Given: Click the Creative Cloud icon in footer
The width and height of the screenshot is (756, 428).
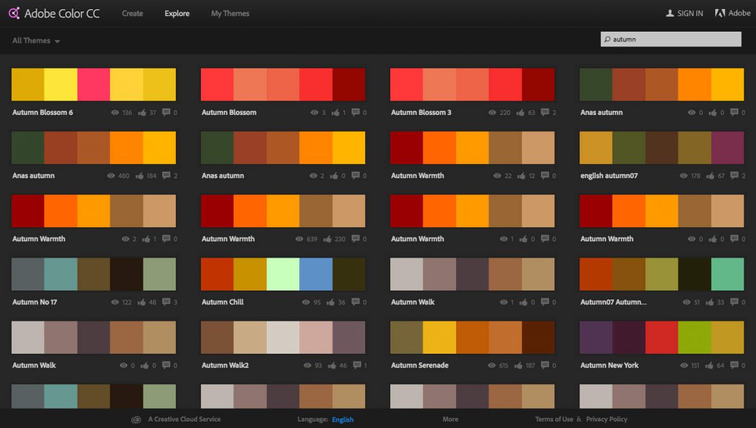Looking at the screenshot, I should click(x=136, y=419).
